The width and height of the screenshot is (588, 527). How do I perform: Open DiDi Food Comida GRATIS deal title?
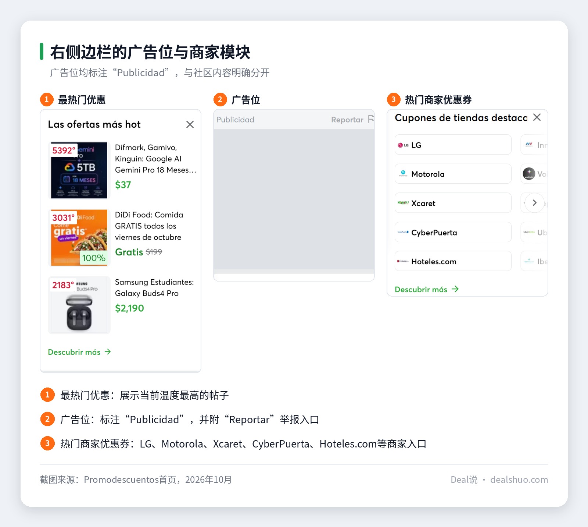[149, 226]
